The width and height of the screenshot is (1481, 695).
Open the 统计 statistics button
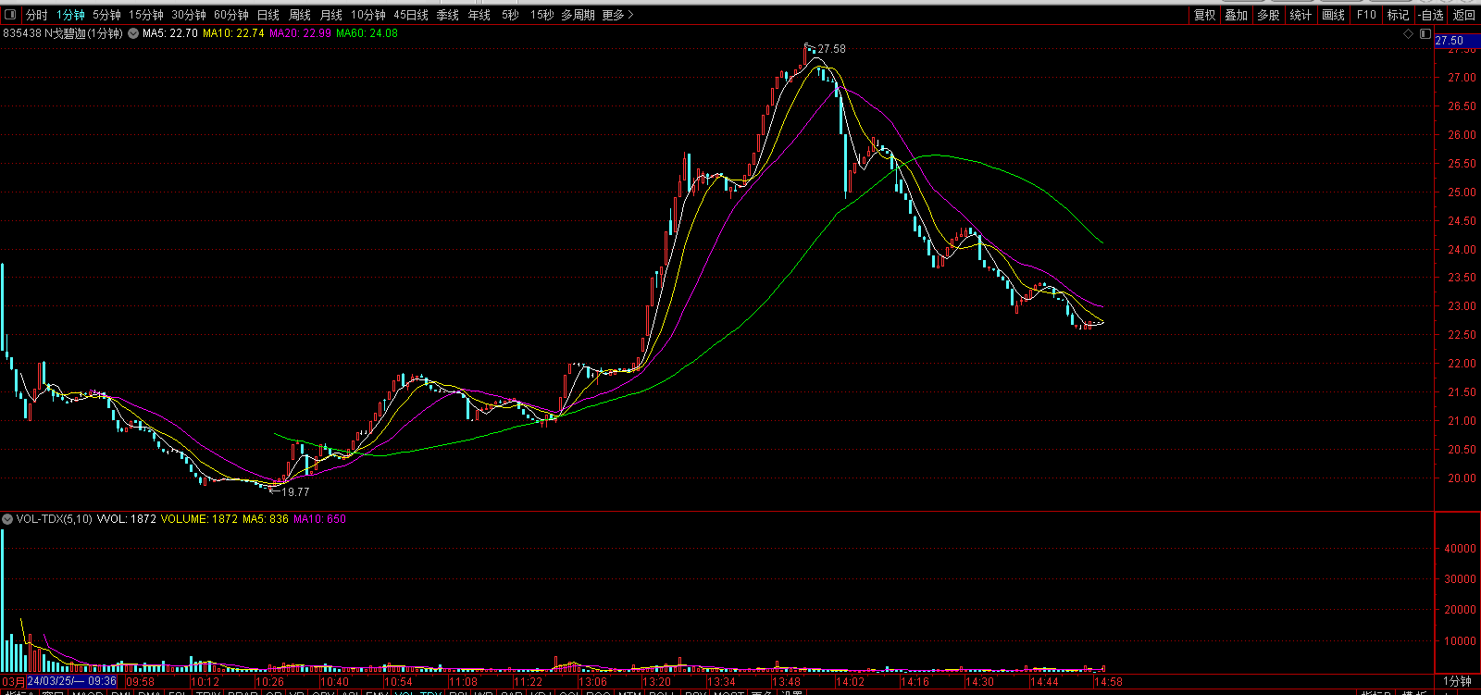1301,15
